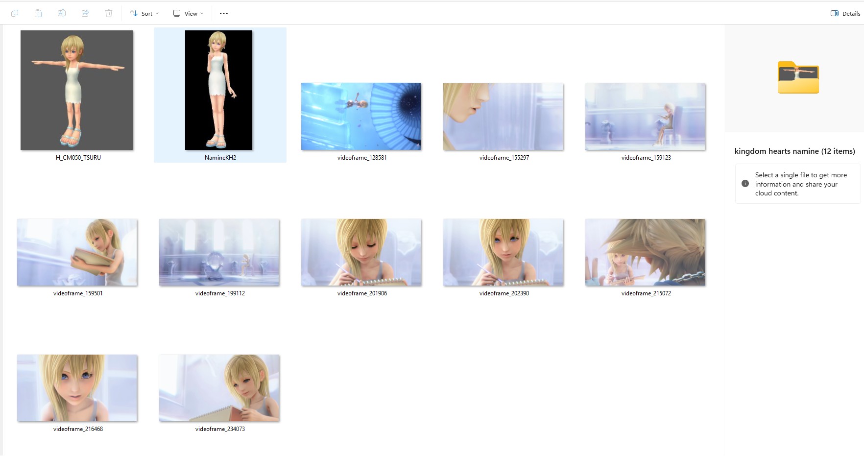The image size is (864, 456).
Task: Open the Sort dropdown
Action: [x=144, y=13]
